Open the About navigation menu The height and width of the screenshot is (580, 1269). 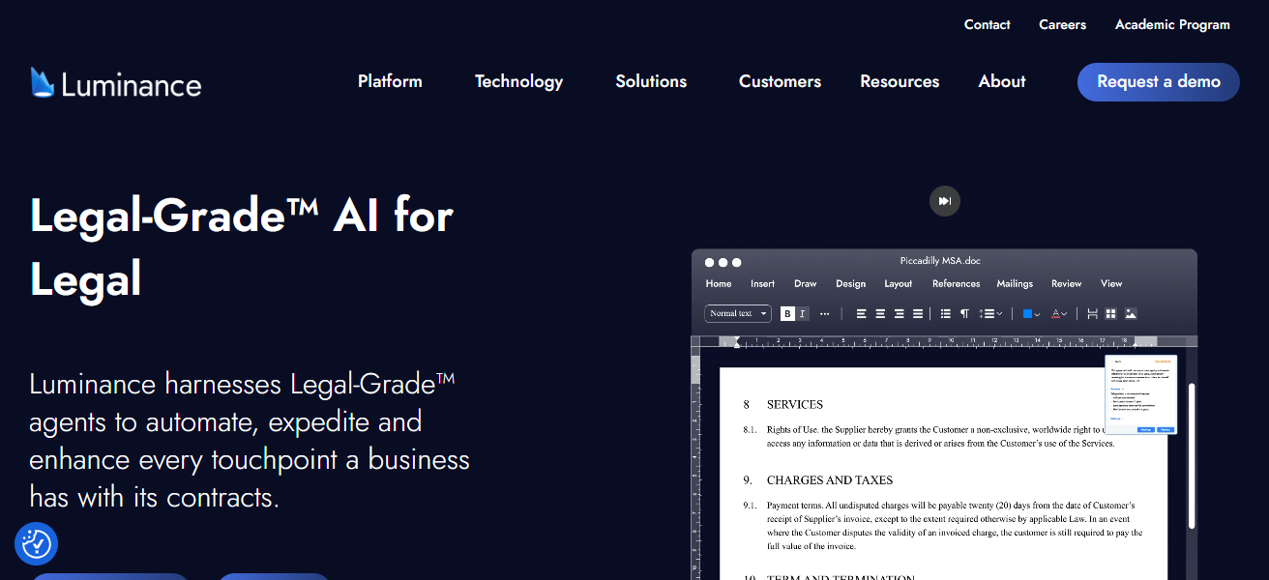click(1002, 81)
